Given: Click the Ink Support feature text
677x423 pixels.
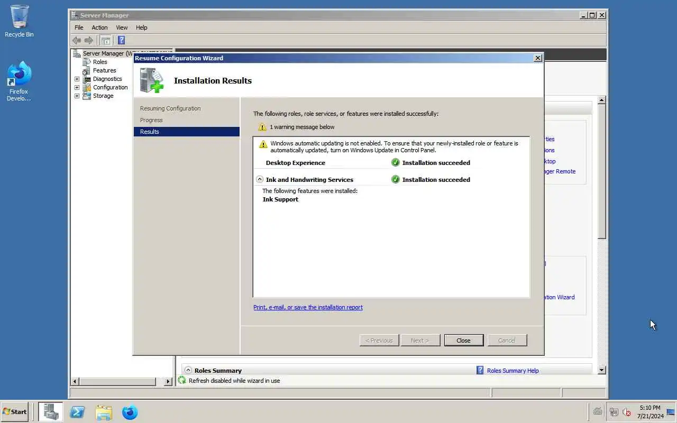Looking at the screenshot, I should (280, 199).
